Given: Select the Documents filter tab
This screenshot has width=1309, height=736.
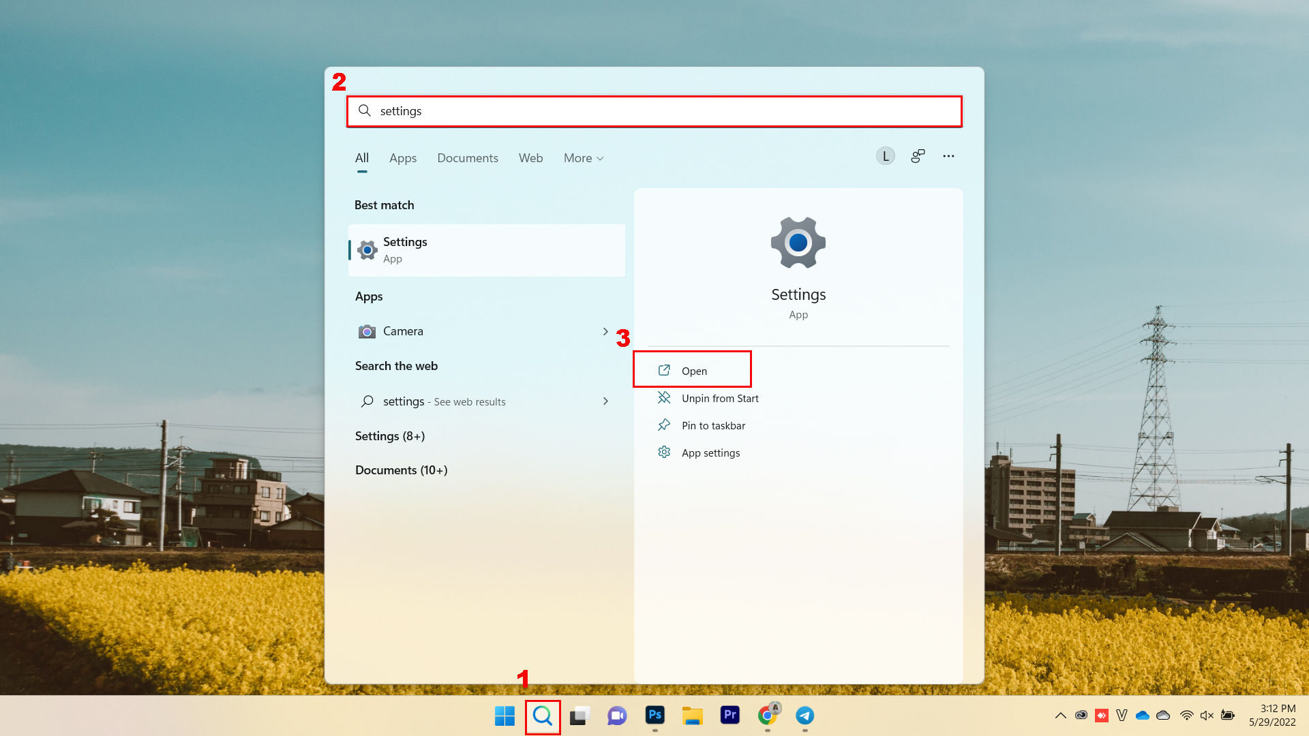Looking at the screenshot, I should [468, 157].
